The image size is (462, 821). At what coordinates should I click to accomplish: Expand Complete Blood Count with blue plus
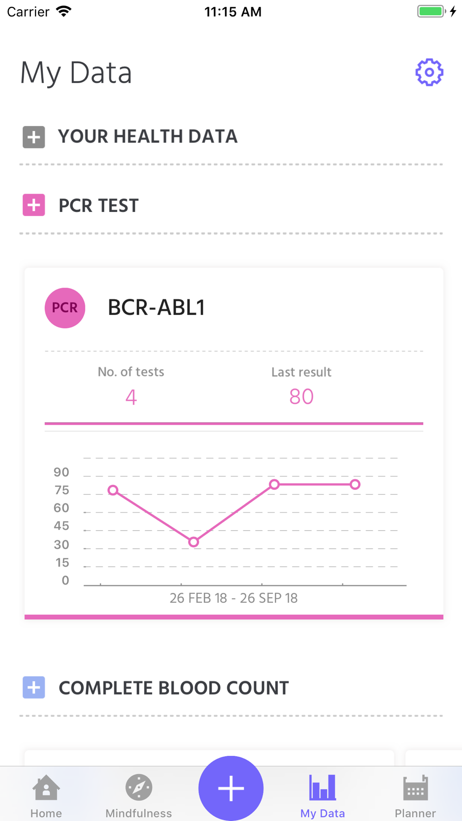(x=34, y=688)
